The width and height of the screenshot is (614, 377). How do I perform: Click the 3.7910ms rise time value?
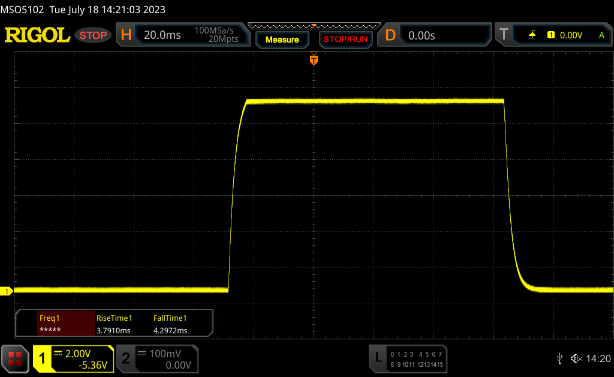click(113, 330)
